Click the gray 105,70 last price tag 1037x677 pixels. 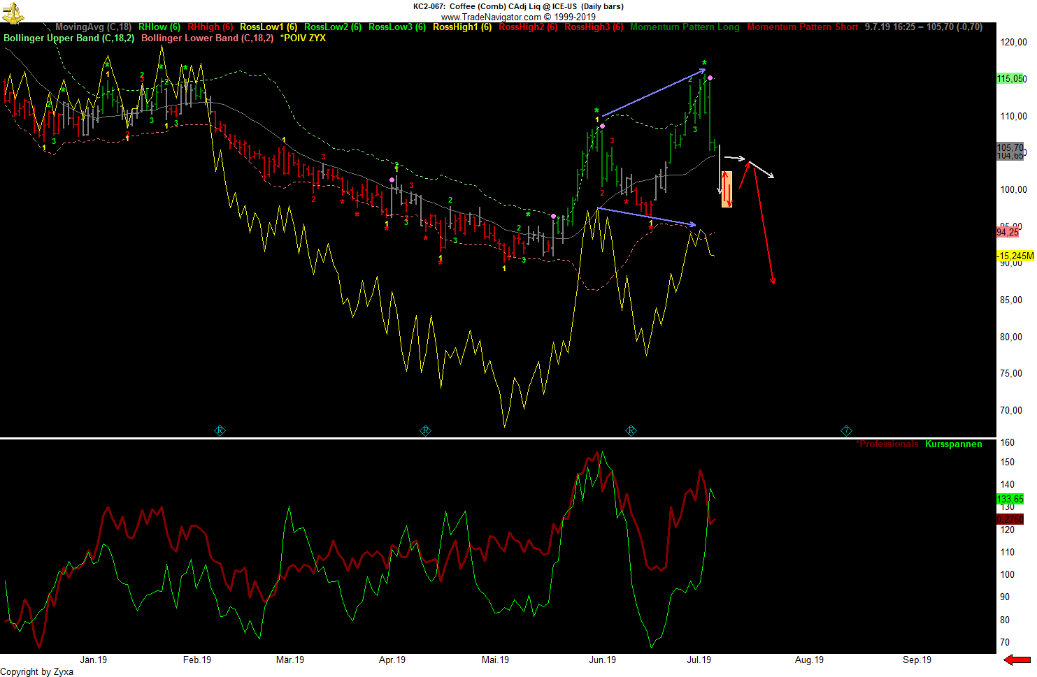coord(1010,147)
